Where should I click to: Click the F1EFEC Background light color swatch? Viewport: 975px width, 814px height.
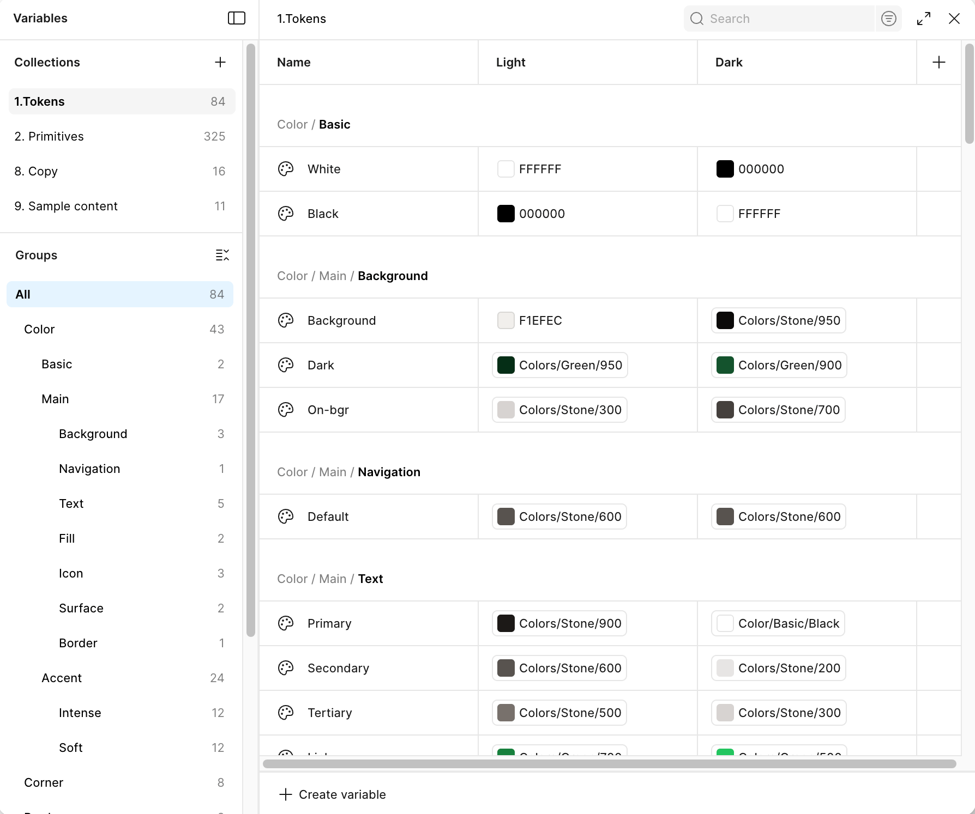[x=506, y=320]
